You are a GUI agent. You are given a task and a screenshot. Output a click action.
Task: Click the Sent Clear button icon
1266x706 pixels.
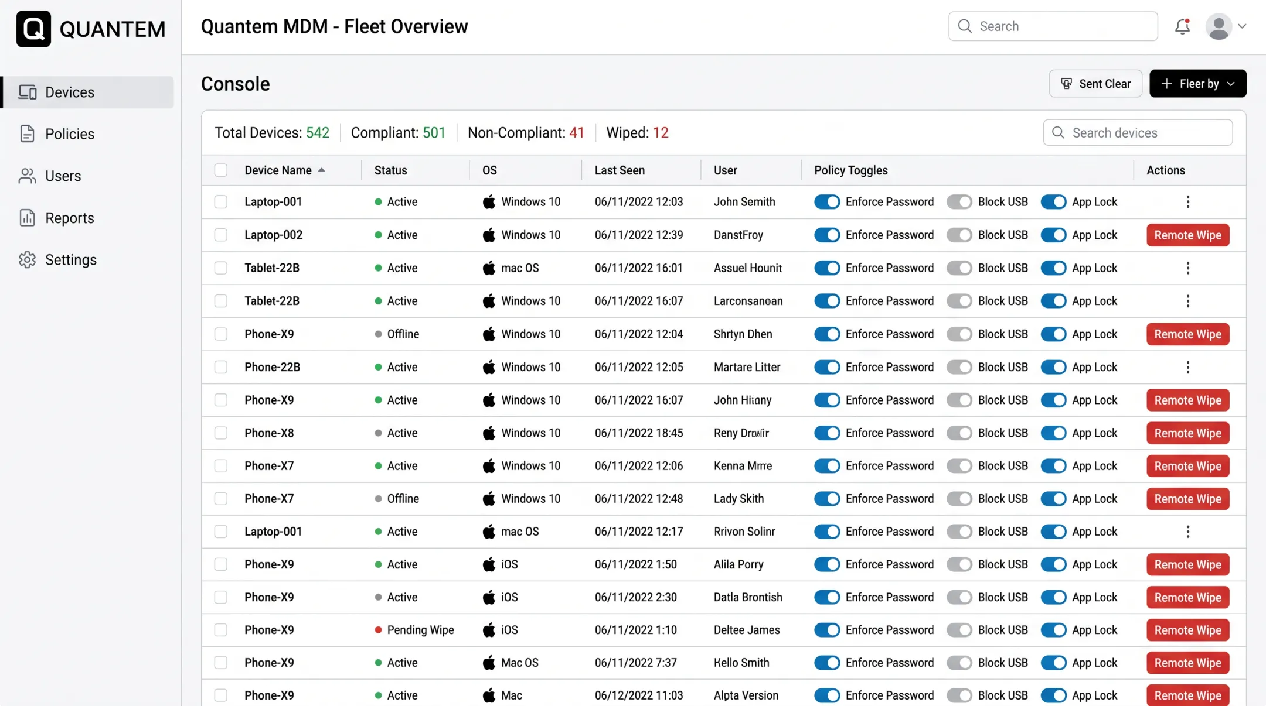[x=1067, y=84]
